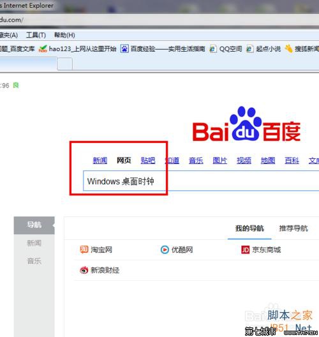Open the 京东商城 navigation link
Viewport: 319px width, 337px height.
click(x=267, y=250)
